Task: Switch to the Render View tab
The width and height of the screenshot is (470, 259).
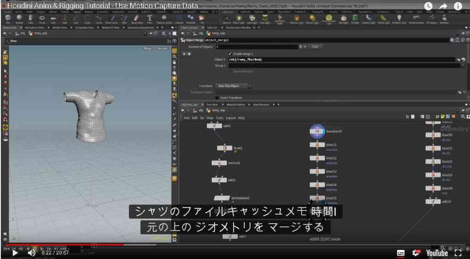Action: tap(59, 28)
